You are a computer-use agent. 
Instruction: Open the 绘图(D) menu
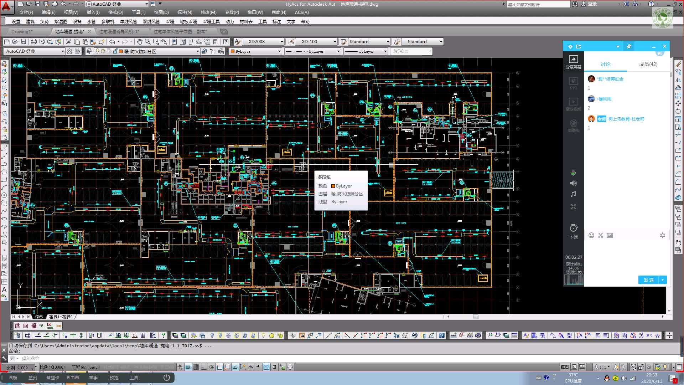click(161, 12)
